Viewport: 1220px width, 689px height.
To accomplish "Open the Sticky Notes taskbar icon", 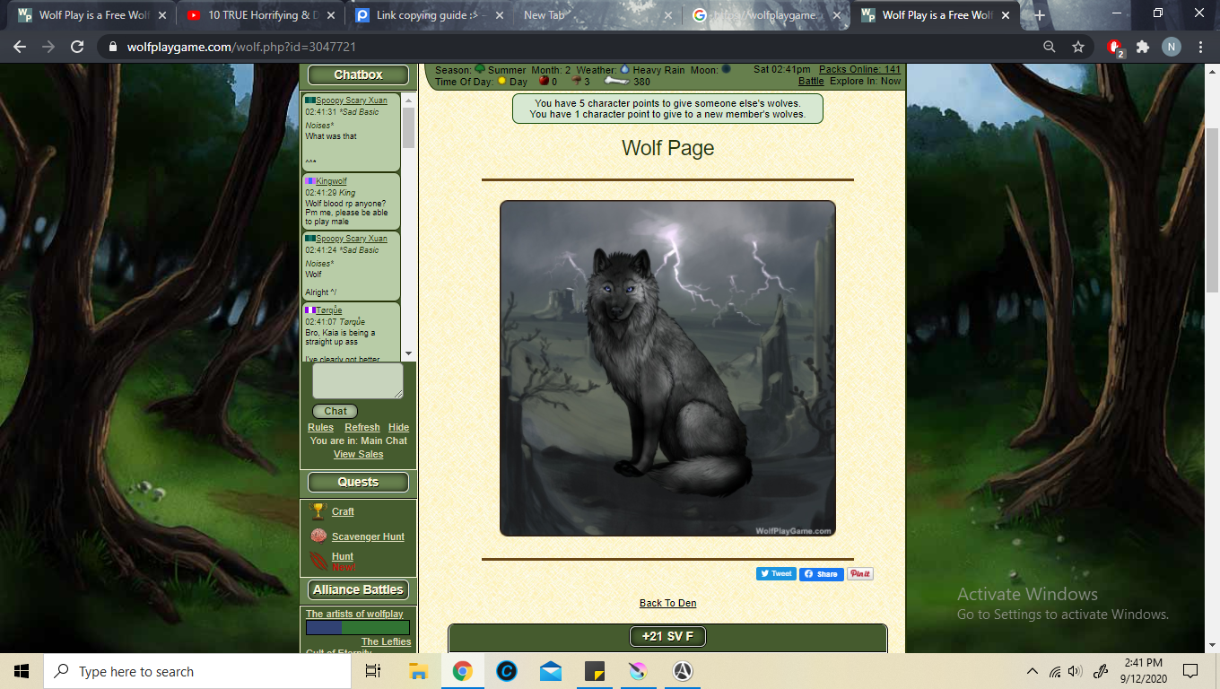I will tap(595, 671).
